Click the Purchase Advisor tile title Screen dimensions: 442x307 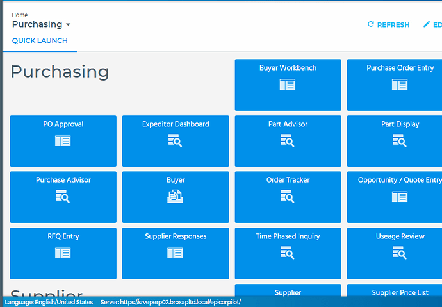tap(63, 180)
